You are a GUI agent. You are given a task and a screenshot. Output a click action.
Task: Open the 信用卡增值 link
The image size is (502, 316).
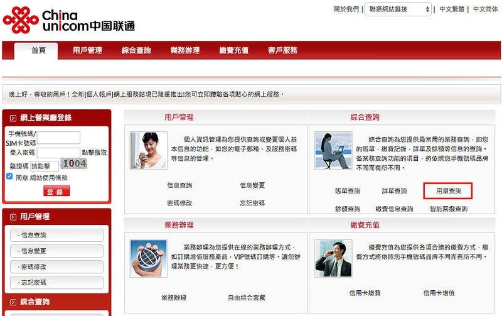(439, 293)
